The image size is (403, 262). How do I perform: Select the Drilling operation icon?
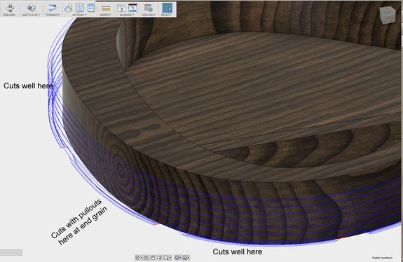click(x=10, y=8)
